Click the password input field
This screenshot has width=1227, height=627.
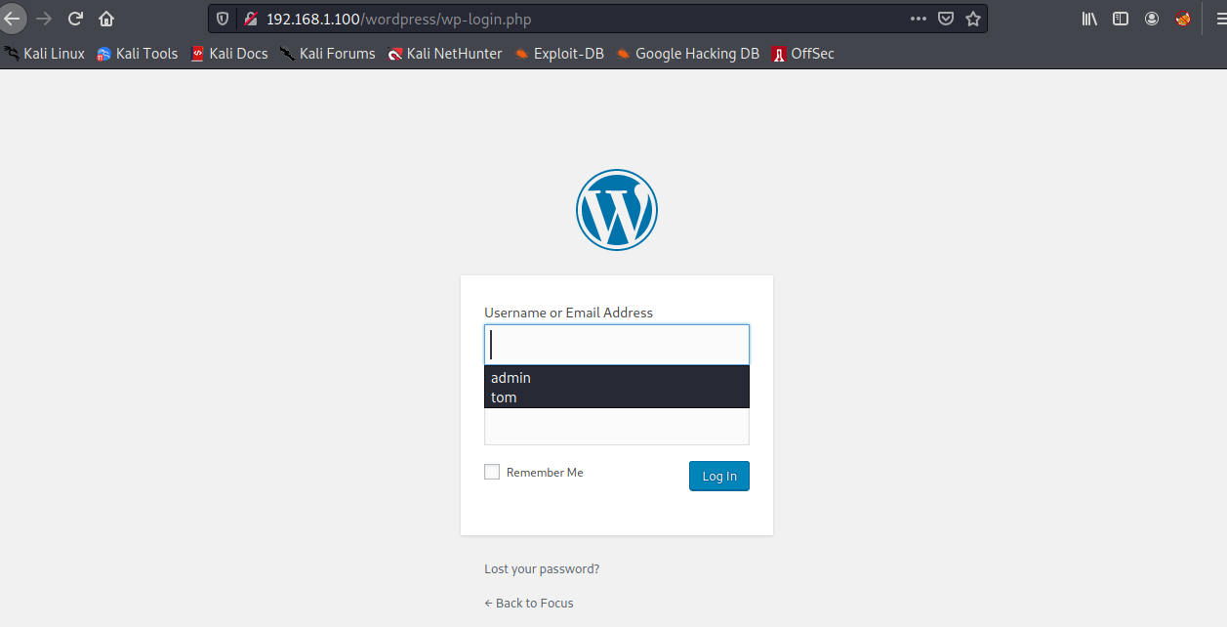pyautogui.click(x=617, y=426)
